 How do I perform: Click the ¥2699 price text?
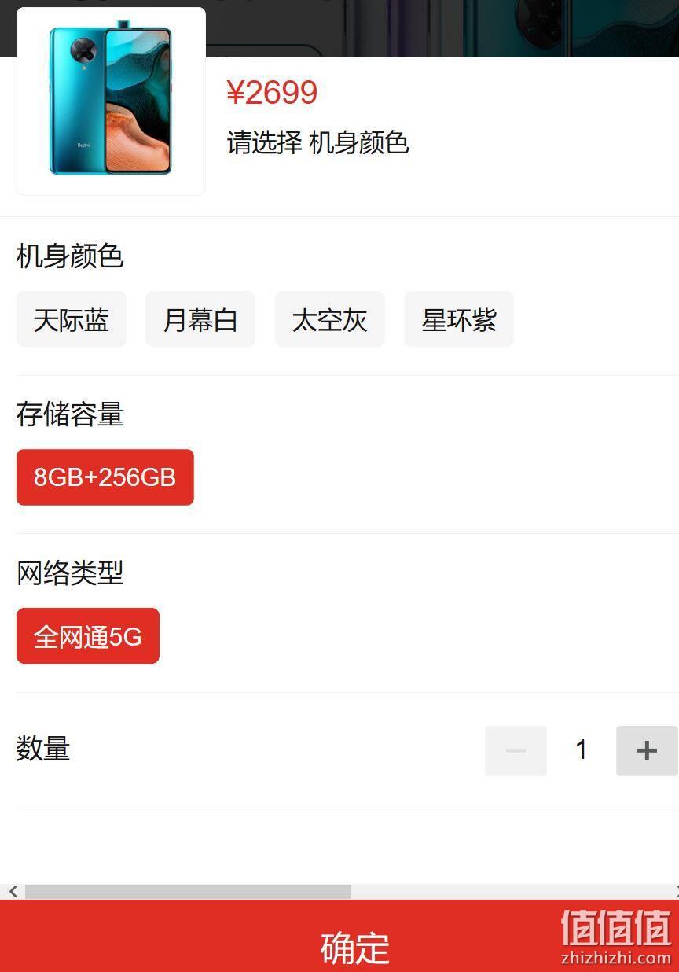tap(272, 93)
